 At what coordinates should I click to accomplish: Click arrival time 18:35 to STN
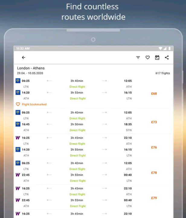[x=128, y=124]
